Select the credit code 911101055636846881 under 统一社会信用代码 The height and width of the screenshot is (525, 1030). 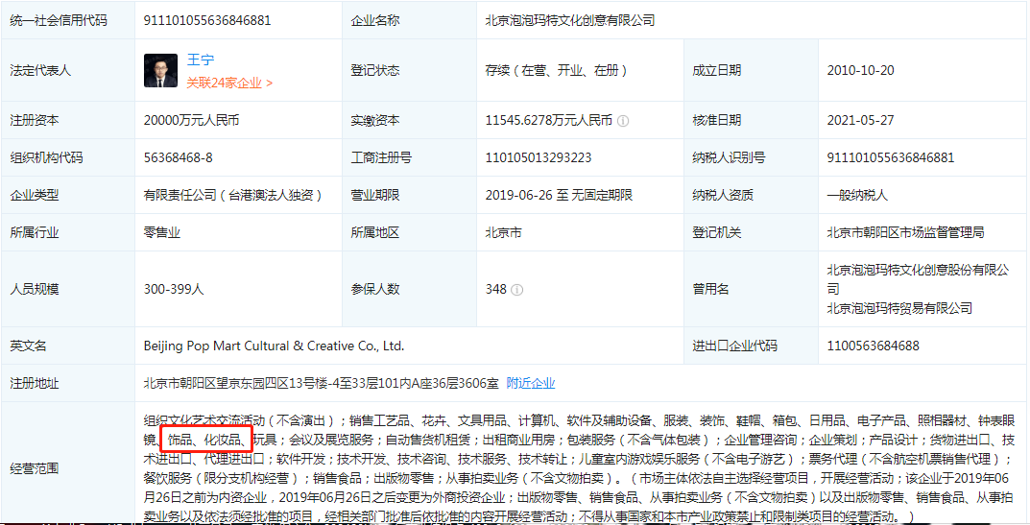[207, 20]
